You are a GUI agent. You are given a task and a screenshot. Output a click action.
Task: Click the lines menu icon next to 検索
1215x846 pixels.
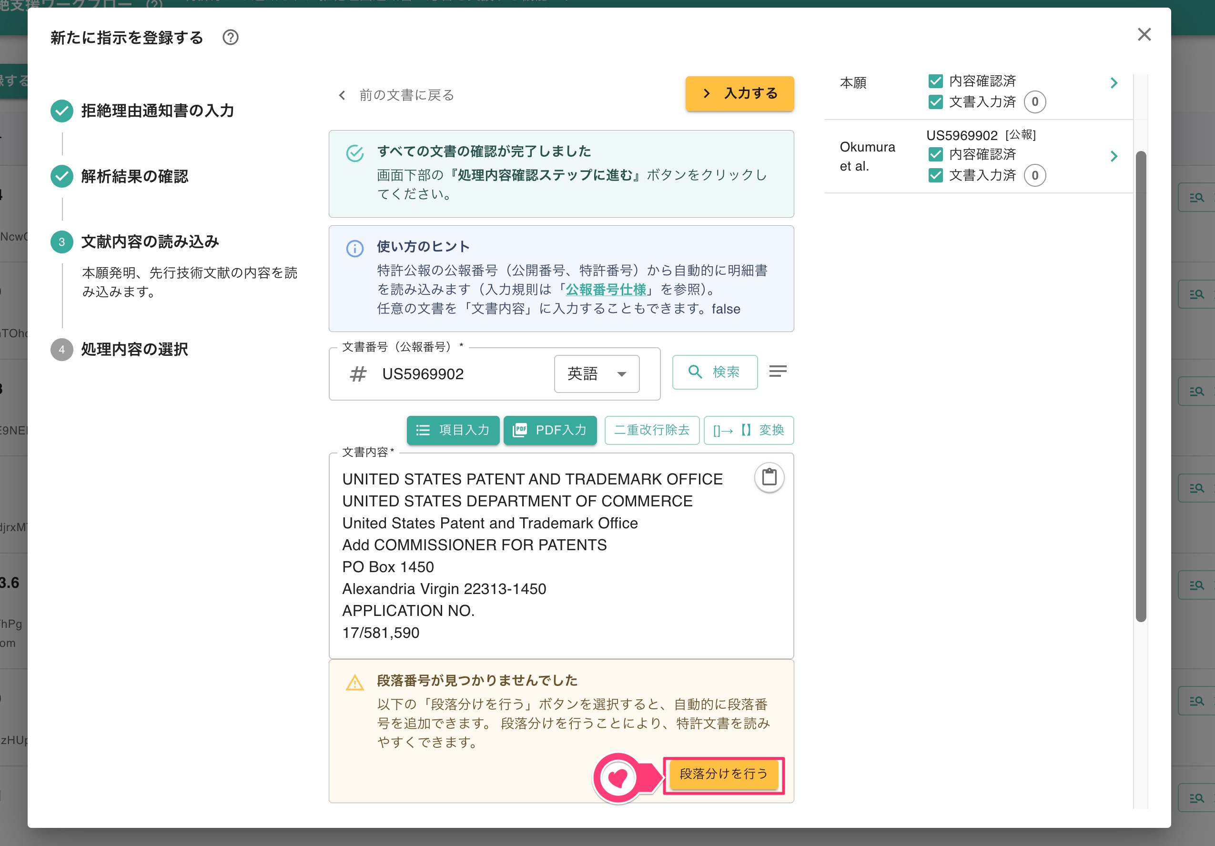click(778, 372)
